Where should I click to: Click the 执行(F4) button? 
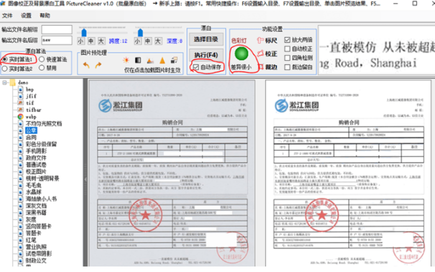coord(206,54)
